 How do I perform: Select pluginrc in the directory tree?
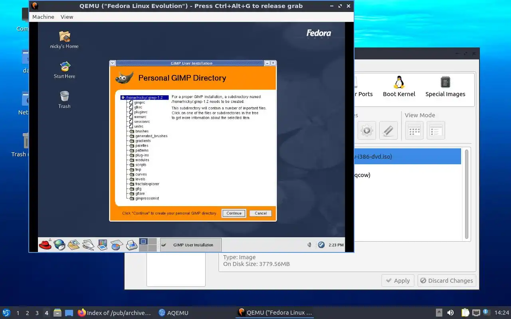click(x=141, y=112)
